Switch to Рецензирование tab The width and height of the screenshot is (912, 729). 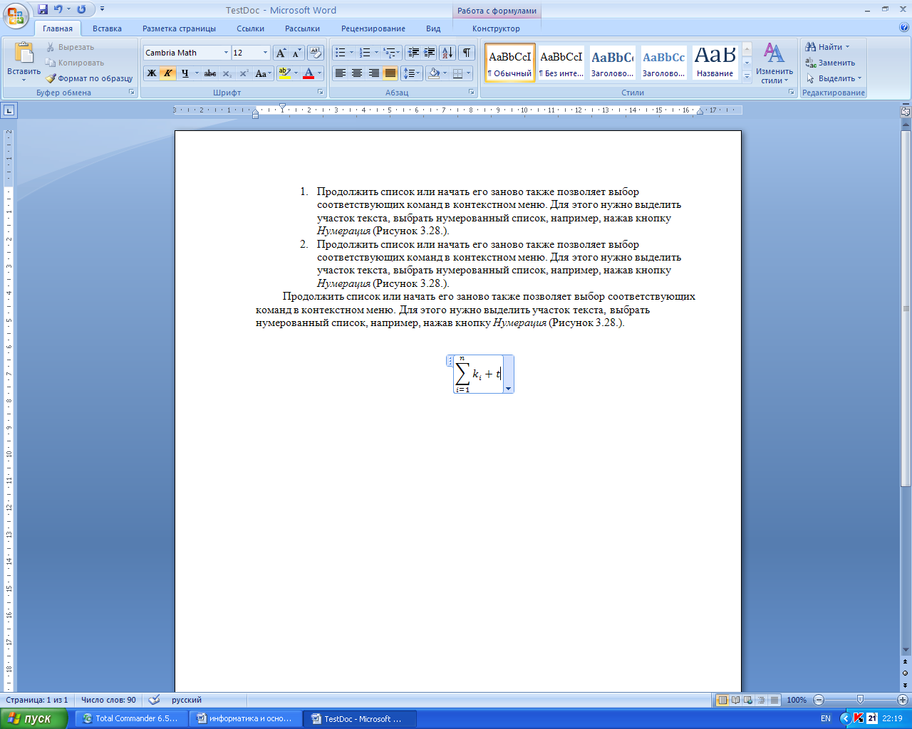373,28
